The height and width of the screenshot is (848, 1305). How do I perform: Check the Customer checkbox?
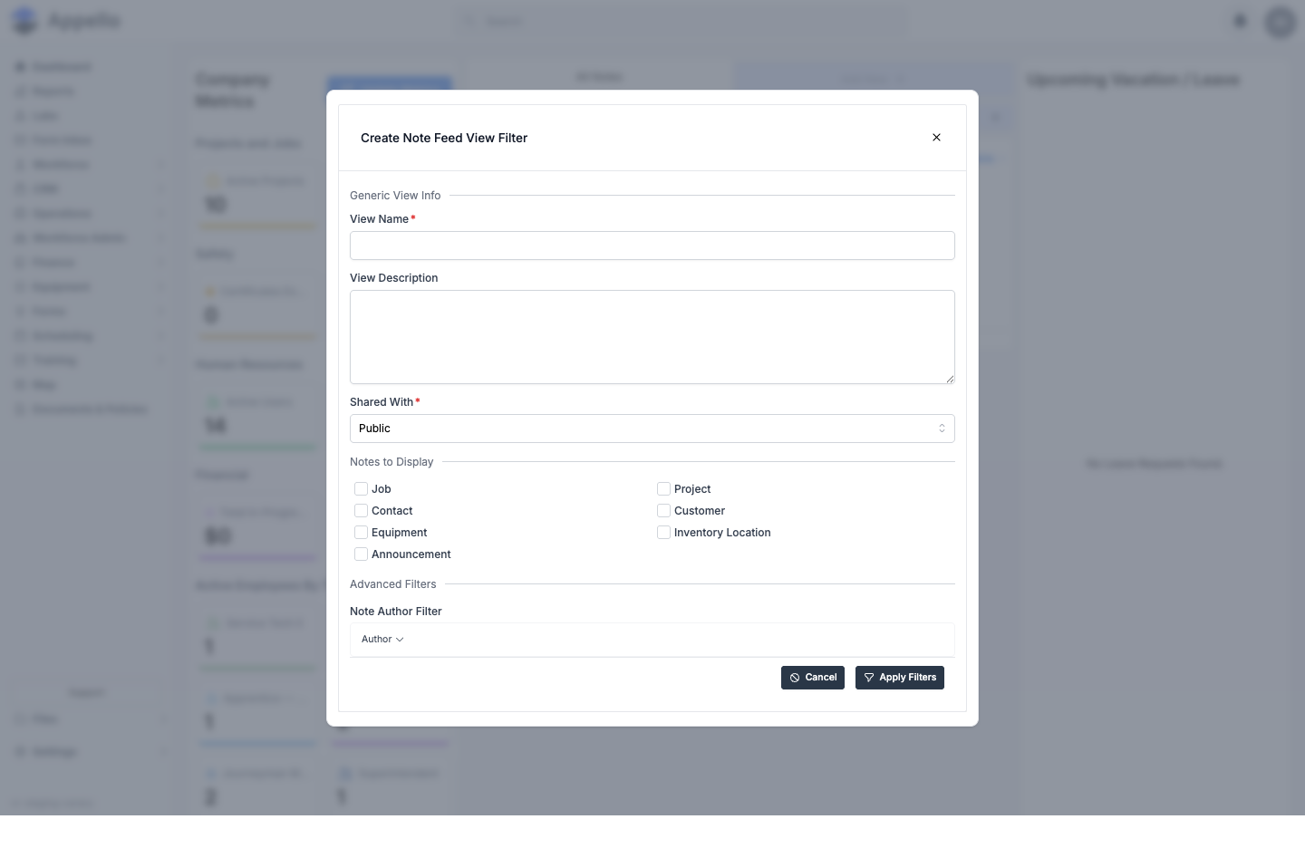[x=663, y=511]
